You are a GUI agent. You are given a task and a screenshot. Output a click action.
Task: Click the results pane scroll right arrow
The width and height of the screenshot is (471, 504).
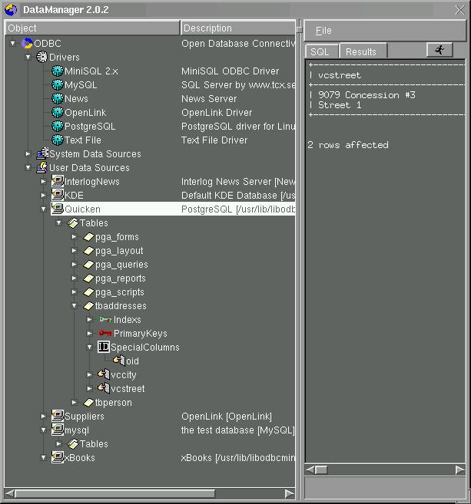(460, 470)
